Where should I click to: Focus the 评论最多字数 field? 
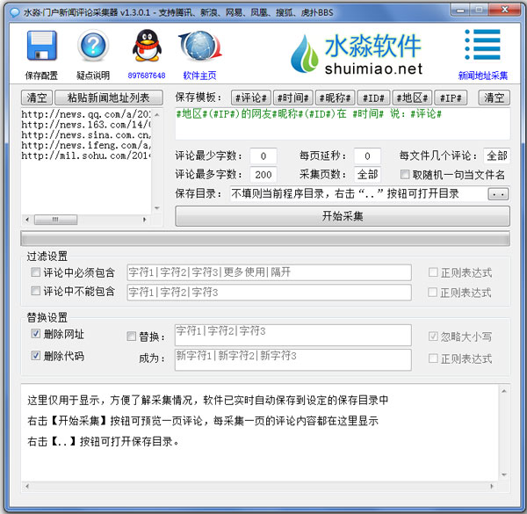pos(263,175)
